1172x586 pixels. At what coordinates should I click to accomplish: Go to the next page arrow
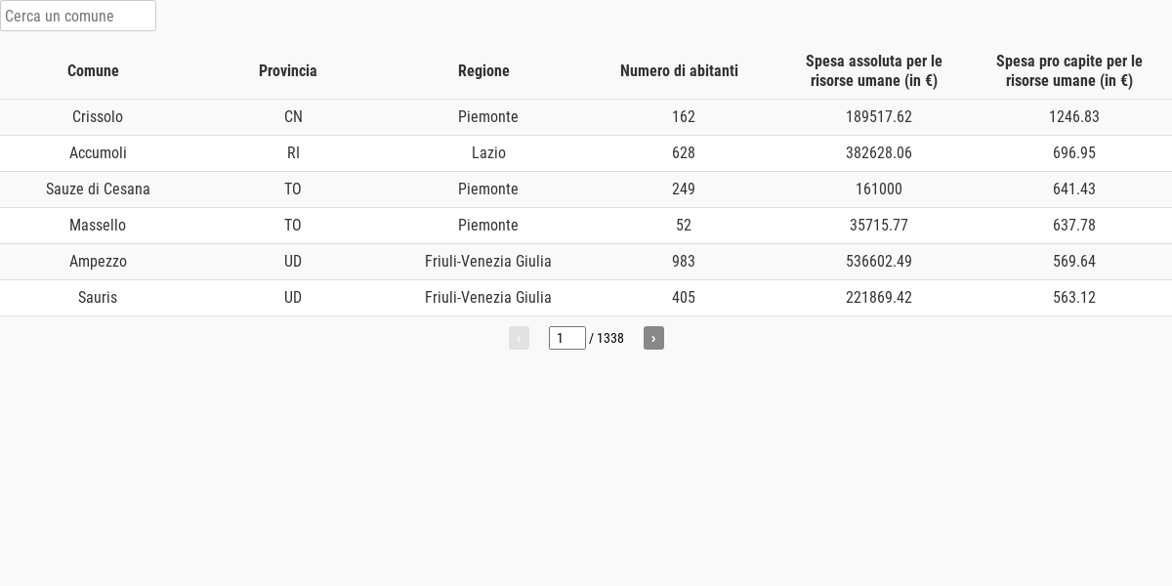[653, 338]
